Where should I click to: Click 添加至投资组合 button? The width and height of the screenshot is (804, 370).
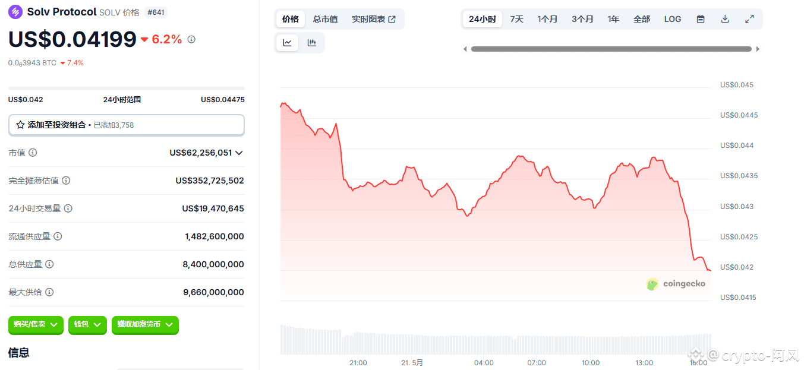point(127,125)
